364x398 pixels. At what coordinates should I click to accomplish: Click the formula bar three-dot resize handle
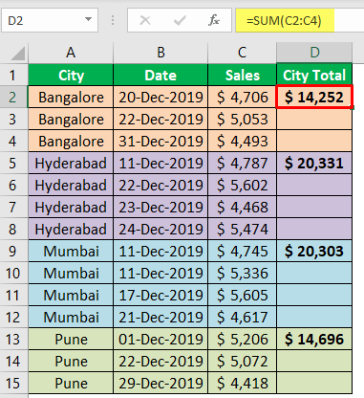tap(113, 21)
